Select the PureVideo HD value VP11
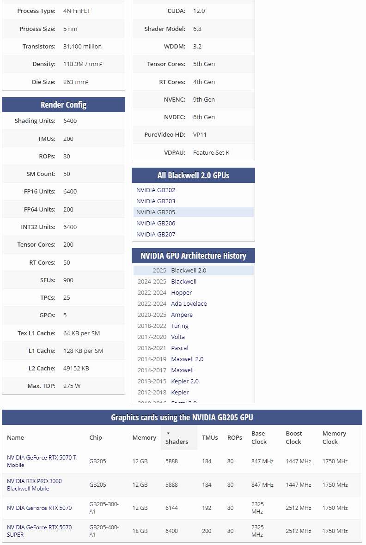The height and width of the screenshot is (545, 366). [x=200, y=135]
